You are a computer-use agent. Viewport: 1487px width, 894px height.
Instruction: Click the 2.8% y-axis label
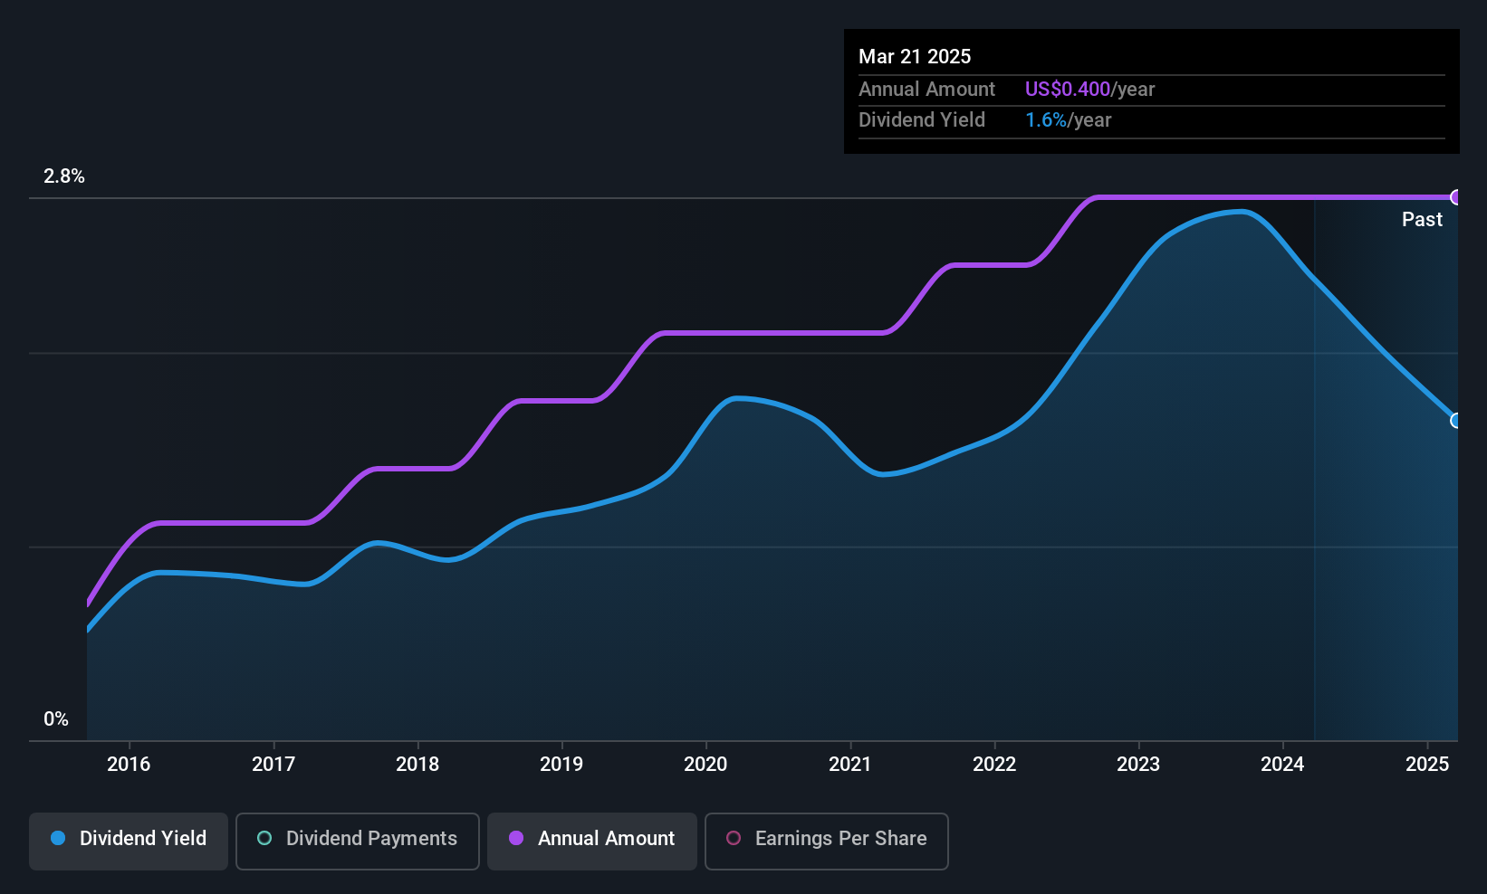tap(64, 176)
